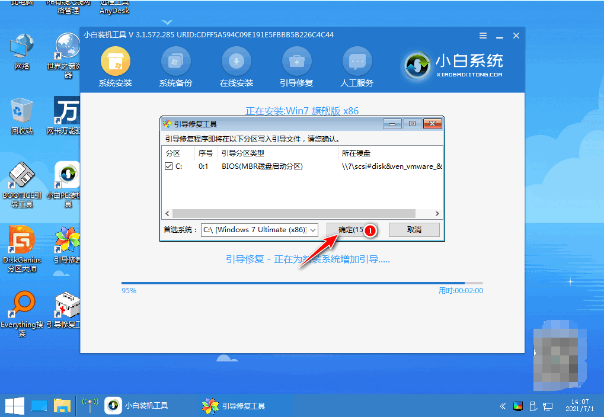Open the 回收站 recycle bin icon

point(22,113)
